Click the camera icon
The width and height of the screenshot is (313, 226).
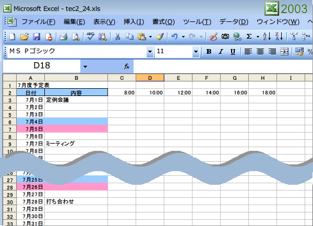(225, 37)
